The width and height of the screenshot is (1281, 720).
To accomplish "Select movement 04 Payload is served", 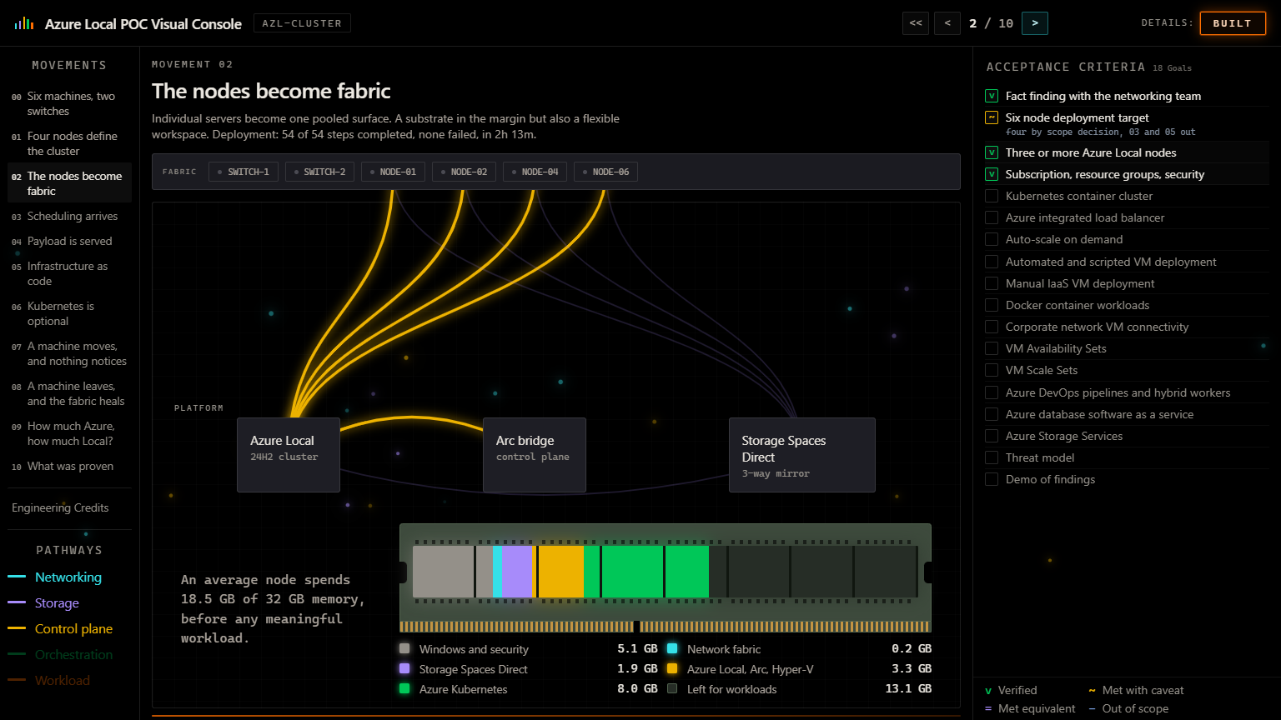I will coord(69,241).
